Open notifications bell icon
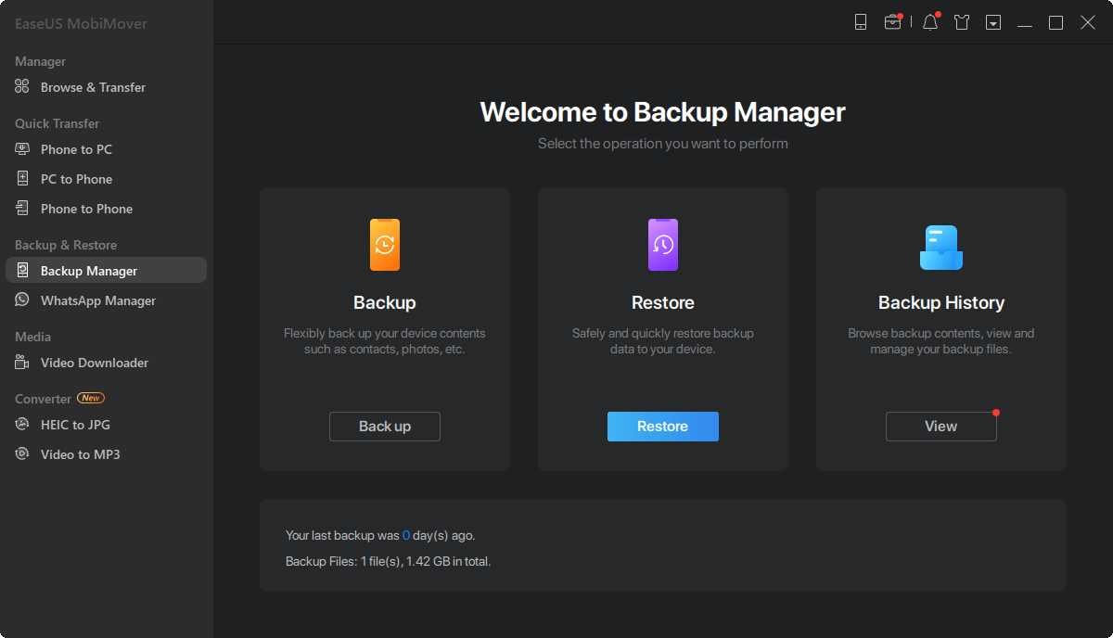This screenshot has width=1113, height=638. click(930, 22)
